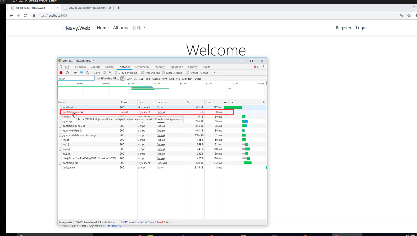
Task: Select checkbox beside bootstrap.css request
Action: coord(60,163)
